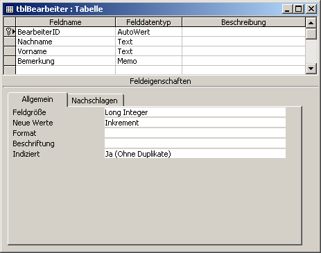Maximize the tblBearbeiter window
Viewport: 321px width, 253px height.
coord(299,9)
